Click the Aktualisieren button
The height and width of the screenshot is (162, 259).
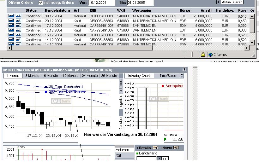click(x=230, y=2)
